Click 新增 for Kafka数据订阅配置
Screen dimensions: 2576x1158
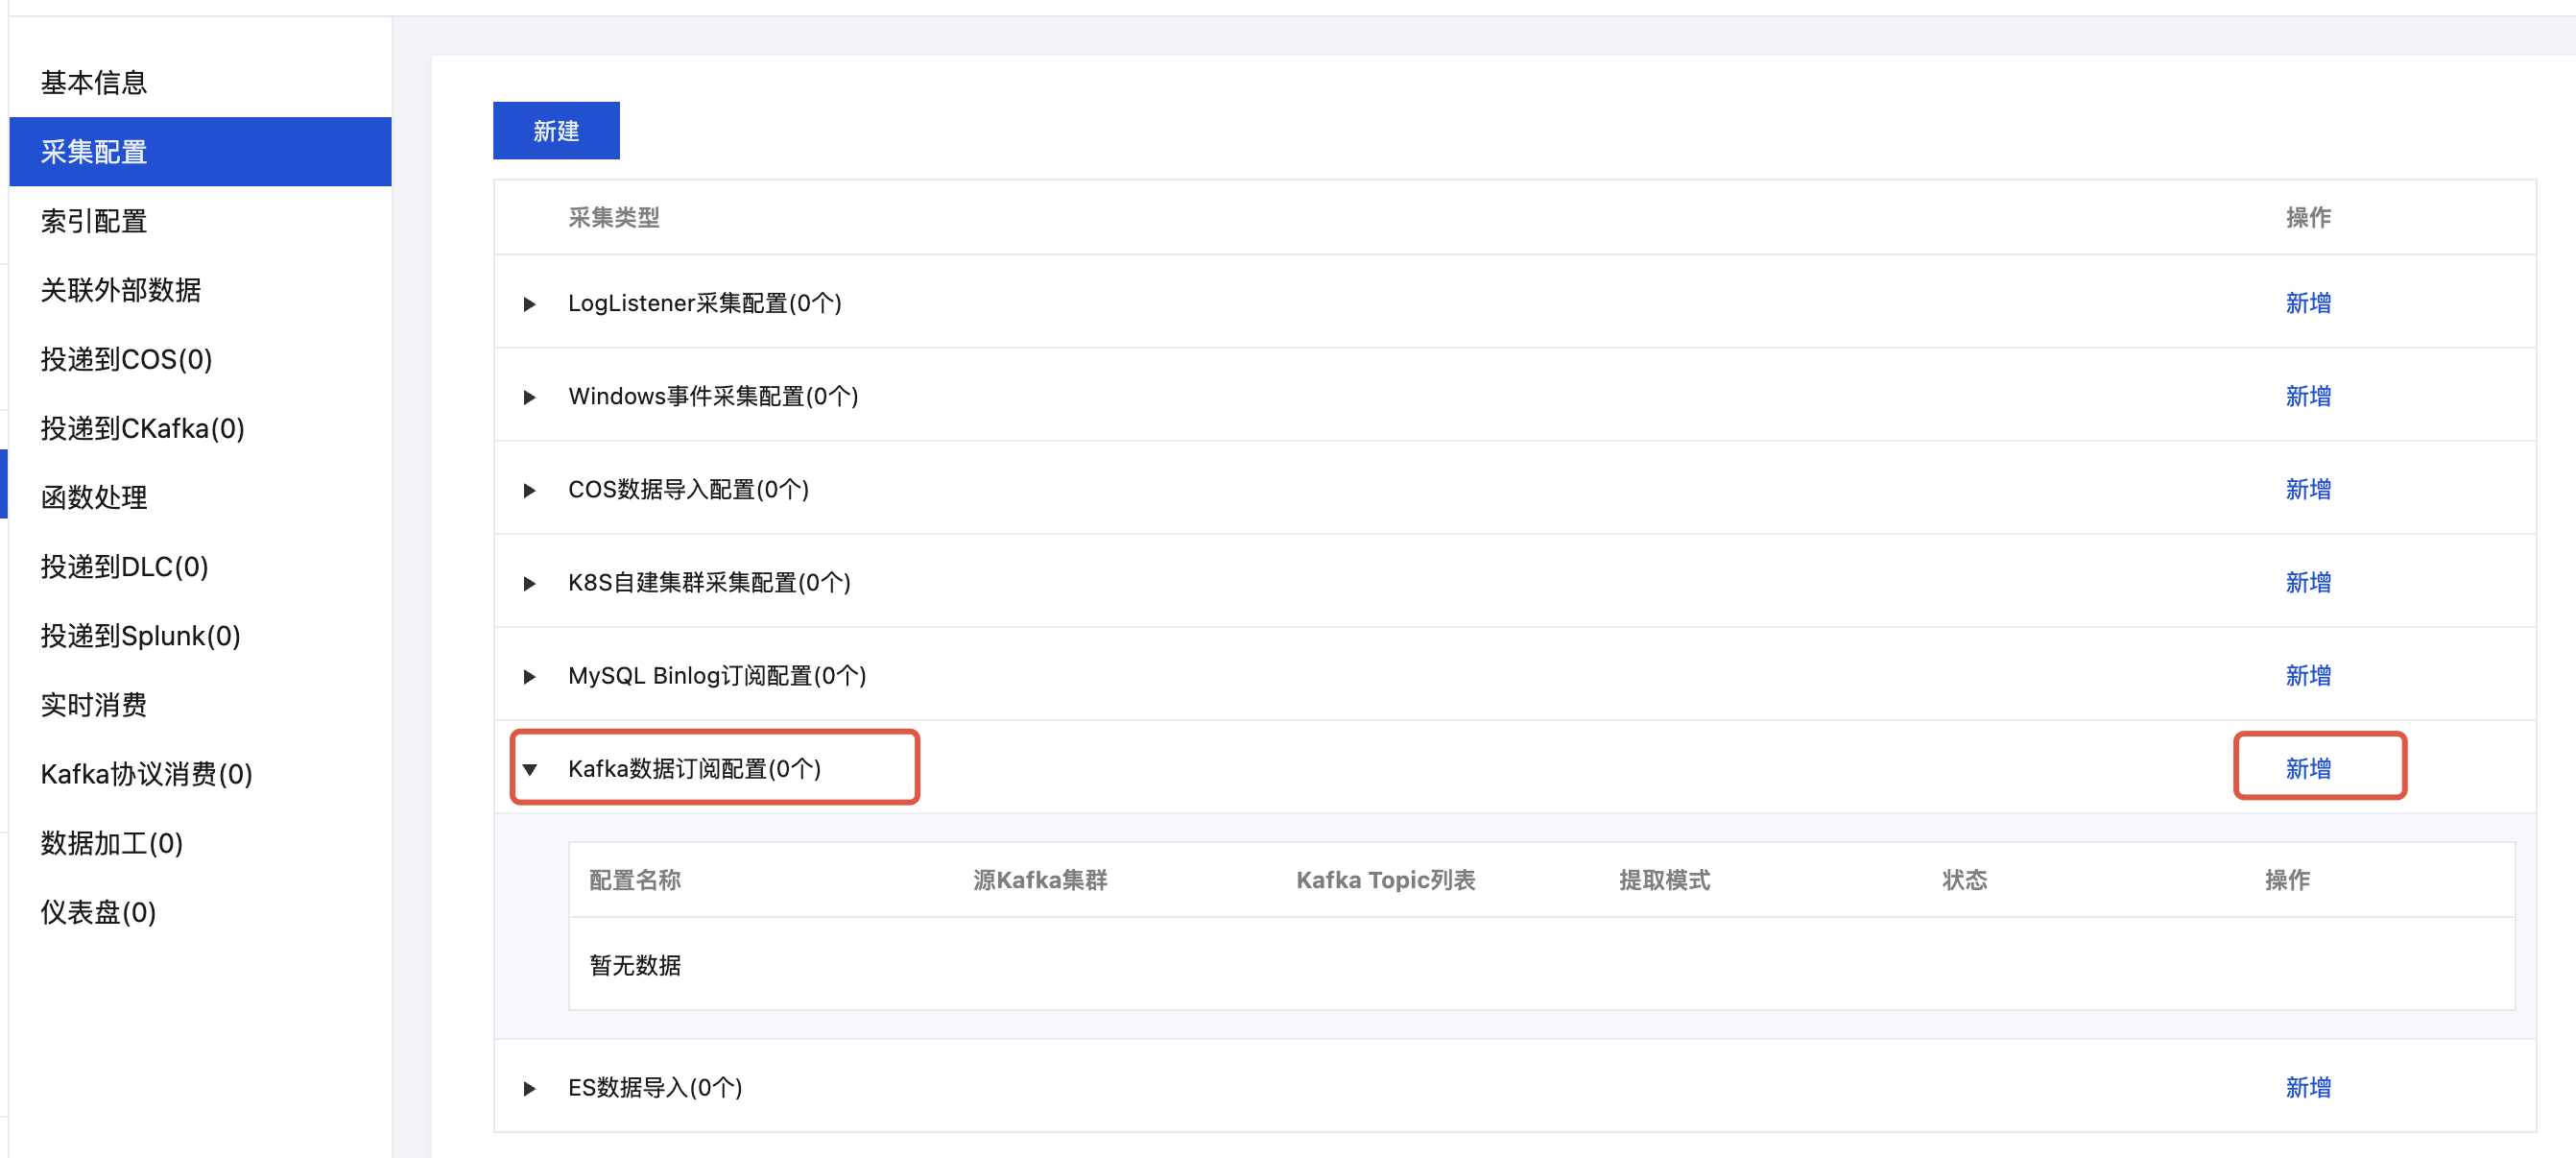pos(2307,769)
